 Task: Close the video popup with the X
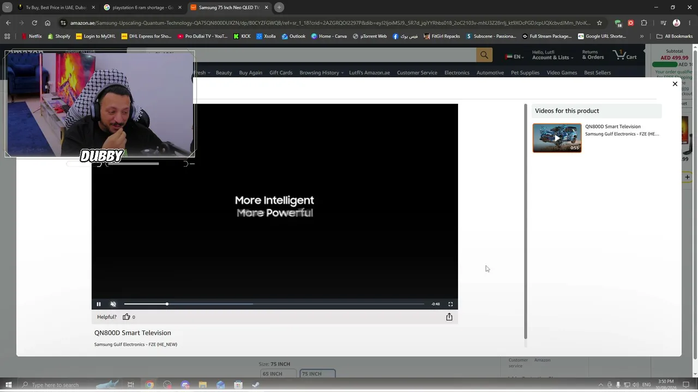675,84
